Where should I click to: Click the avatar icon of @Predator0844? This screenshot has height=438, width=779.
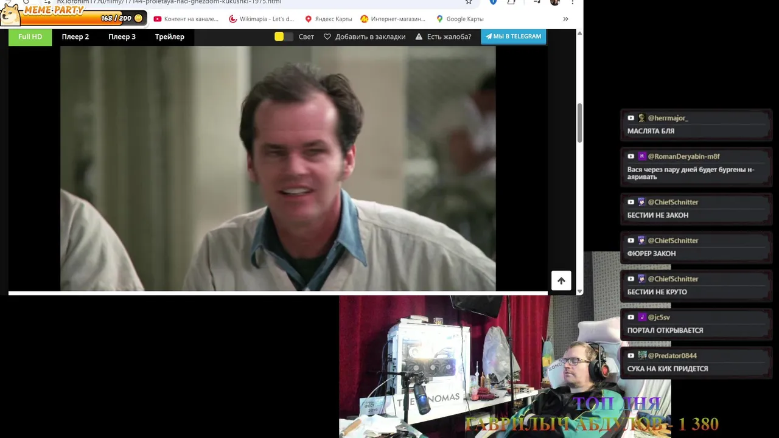coord(641,356)
